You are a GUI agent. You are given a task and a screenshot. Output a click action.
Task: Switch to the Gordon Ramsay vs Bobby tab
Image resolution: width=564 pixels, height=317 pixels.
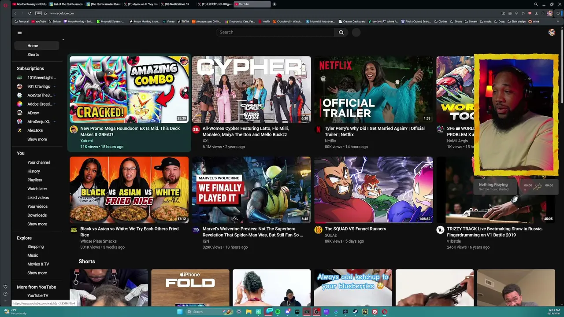(x=29, y=4)
